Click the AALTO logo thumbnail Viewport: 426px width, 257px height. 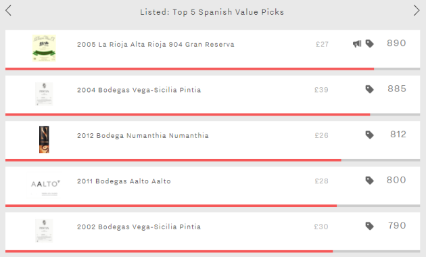pos(44,185)
